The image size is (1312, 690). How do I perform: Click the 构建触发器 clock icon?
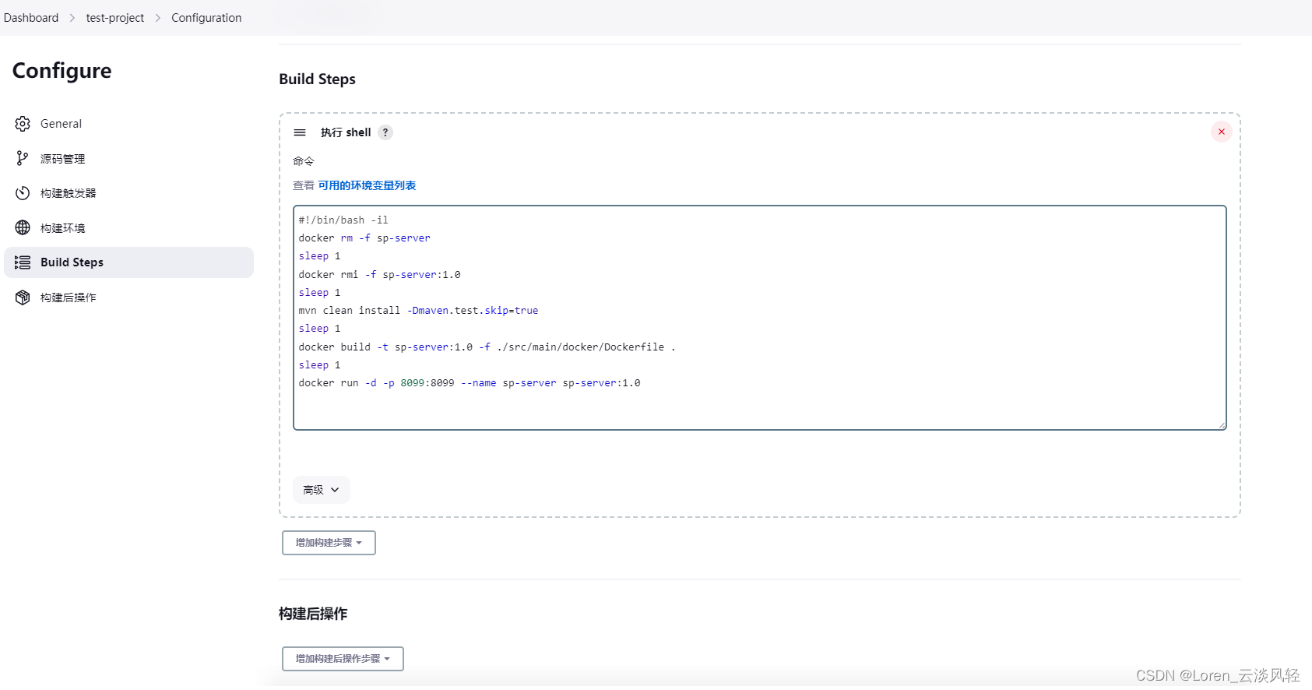[x=23, y=193]
